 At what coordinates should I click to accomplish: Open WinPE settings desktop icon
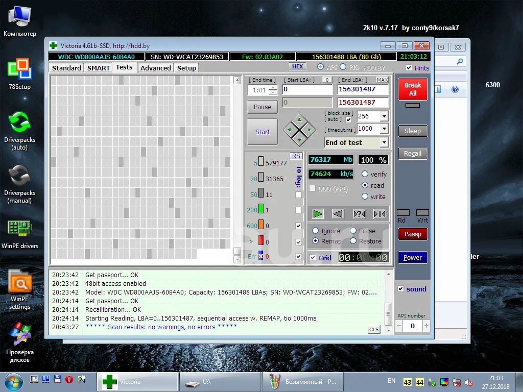[x=20, y=290]
